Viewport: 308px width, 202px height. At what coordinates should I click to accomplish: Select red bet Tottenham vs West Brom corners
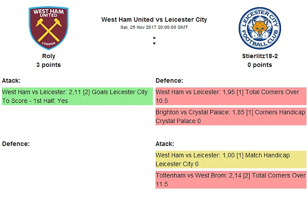click(x=231, y=180)
